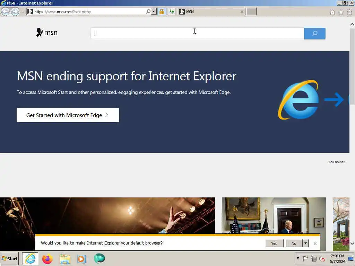The image size is (355, 266).
Task: Click the browser Back arrow button
Action: point(6,11)
